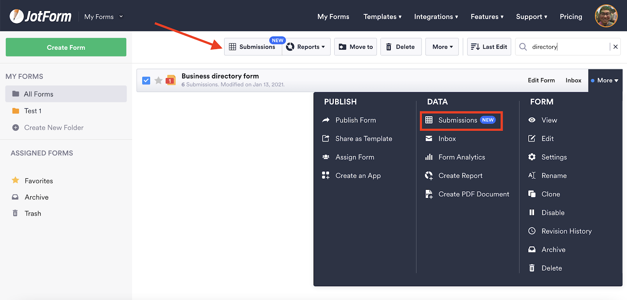Click the Delete button in the toolbar
Viewport: 627px width, 300px height.
coord(401,47)
